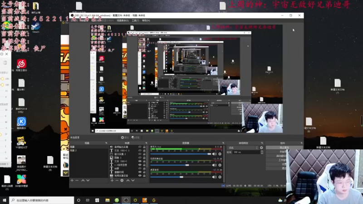The width and height of the screenshot is (363, 204).
Task: Move source down with the sources panel arrow
Action: click(x=133, y=180)
